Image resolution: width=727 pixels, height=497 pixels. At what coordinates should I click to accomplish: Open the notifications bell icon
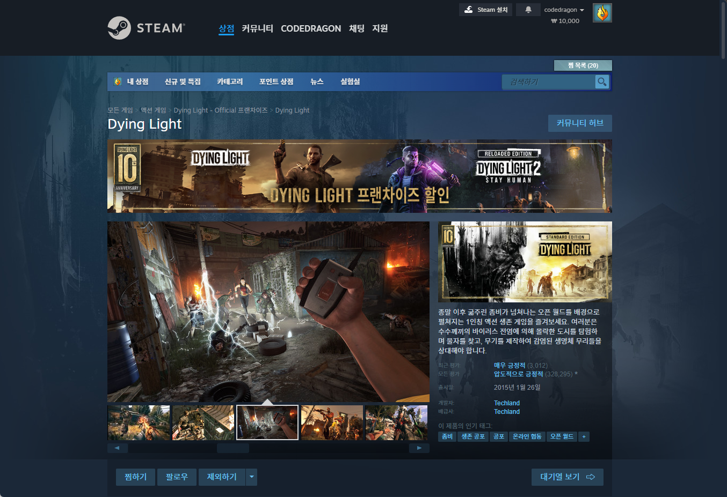pyautogui.click(x=528, y=10)
